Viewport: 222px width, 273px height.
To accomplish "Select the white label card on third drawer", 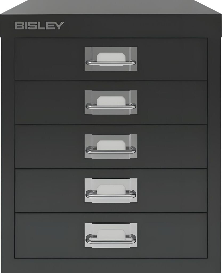I will (111, 145).
